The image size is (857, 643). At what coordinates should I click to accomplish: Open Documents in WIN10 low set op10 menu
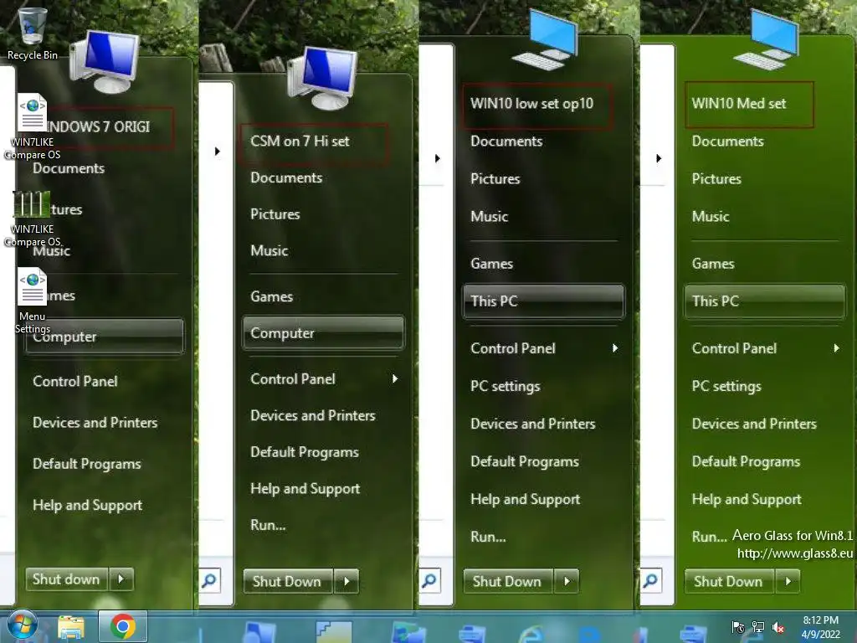tap(506, 141)
